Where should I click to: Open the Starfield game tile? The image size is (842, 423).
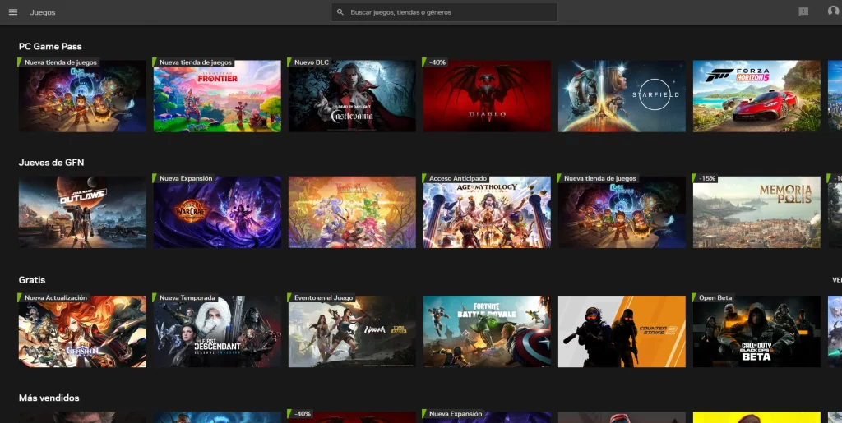(622, 96)
